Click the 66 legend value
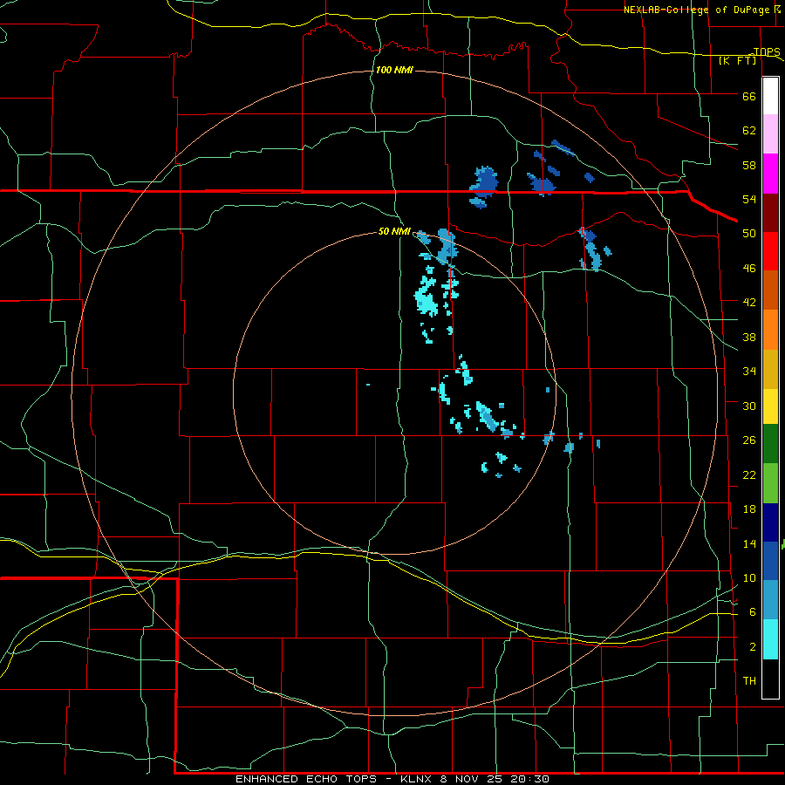 click(749, 96)
